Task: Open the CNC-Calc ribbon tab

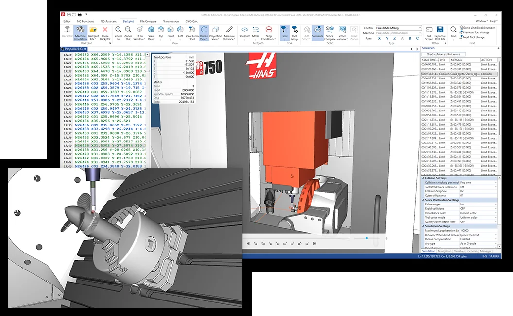Action: click(191, 21)
